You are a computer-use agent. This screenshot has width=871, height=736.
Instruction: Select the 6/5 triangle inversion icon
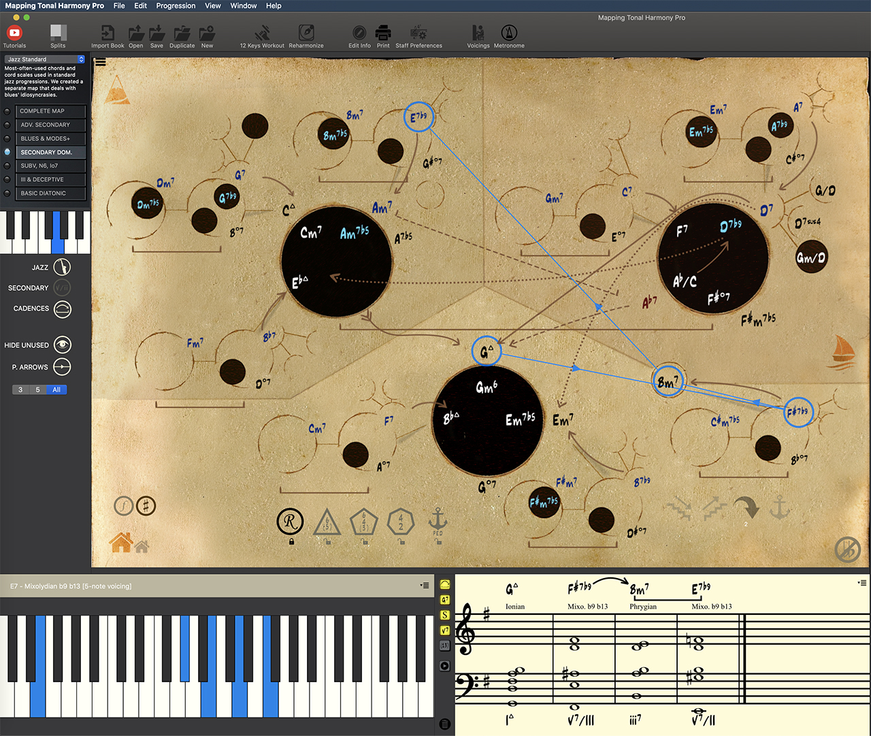point(327,523)
